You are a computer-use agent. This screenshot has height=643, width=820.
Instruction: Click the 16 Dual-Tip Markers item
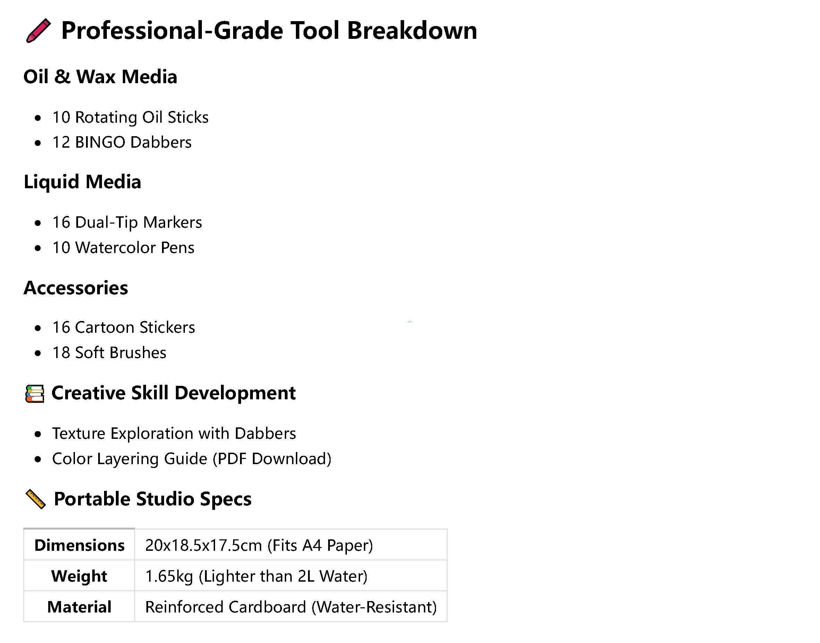(x=127, y=223)
